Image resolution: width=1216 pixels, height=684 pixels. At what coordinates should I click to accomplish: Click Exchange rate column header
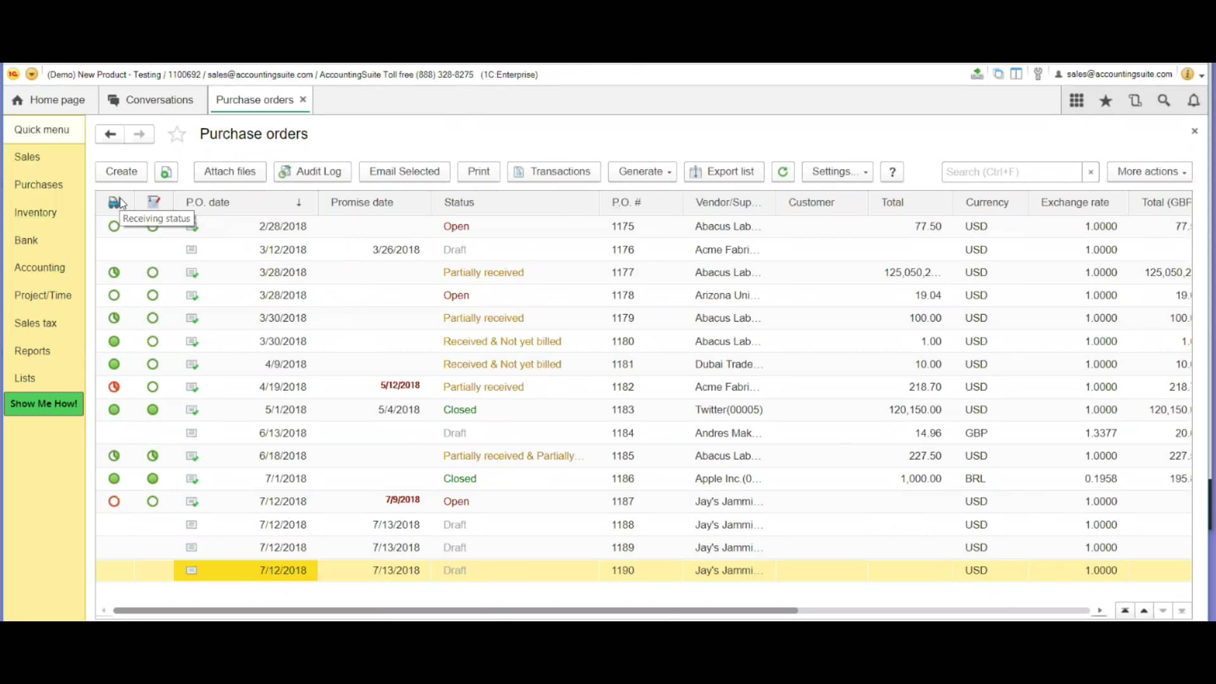[x=1078, y=202]
